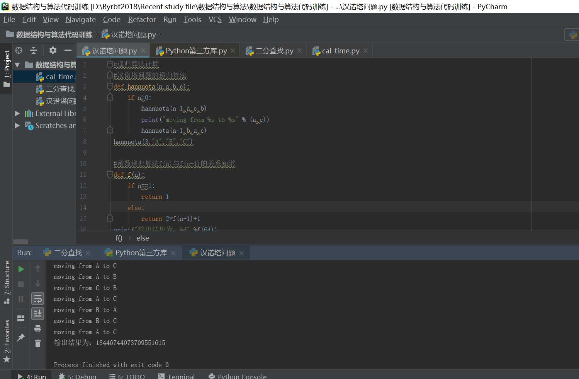Open the Python Console tool window
Image resolution: width=579 pixels, height=379 pixels.
238,376
